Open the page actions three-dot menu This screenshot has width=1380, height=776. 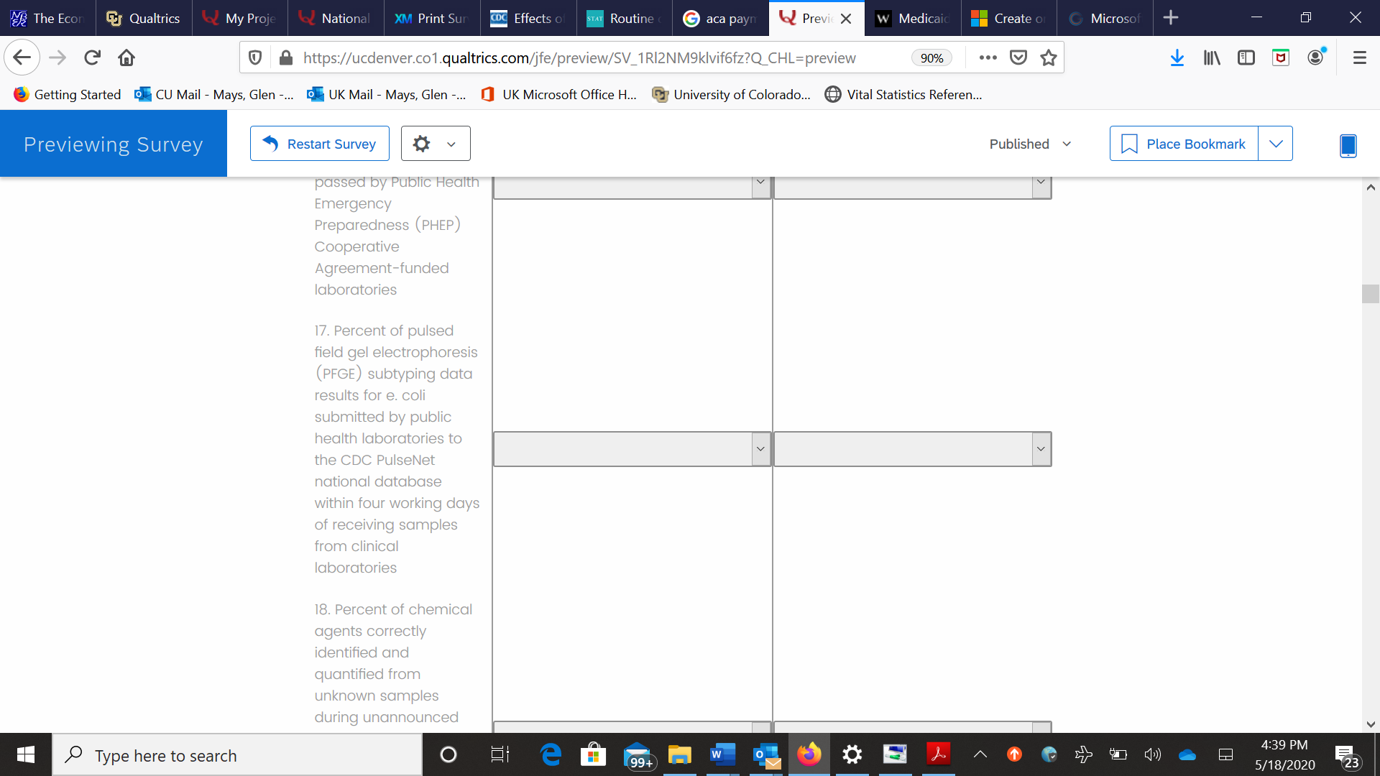[988, 57]
